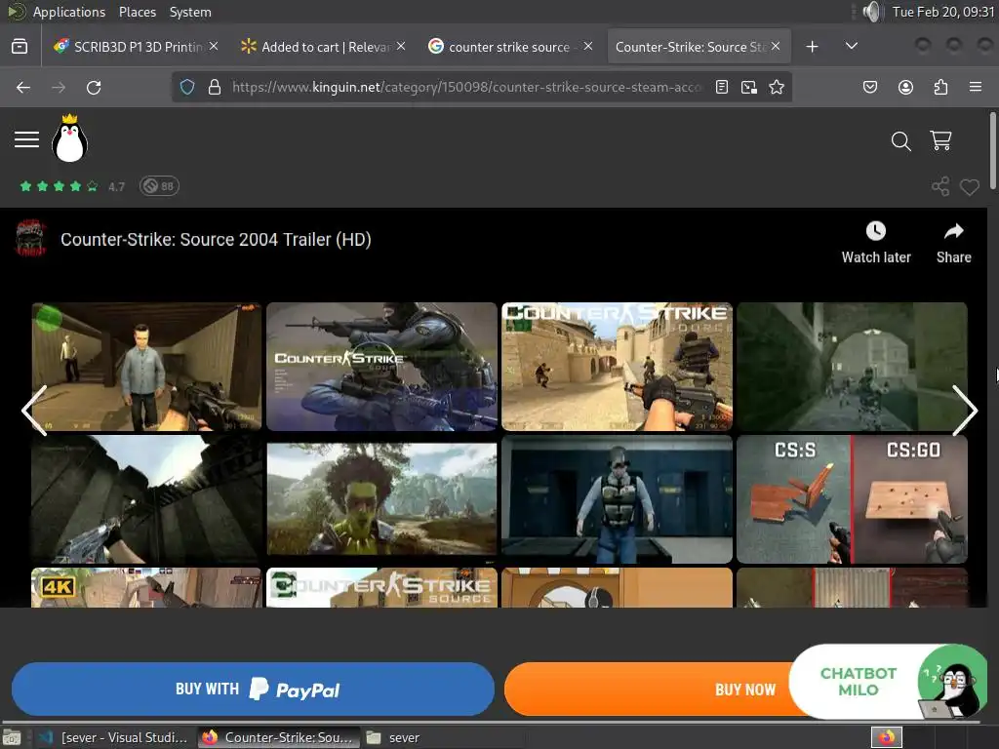Screen dimensions: 999x749
Task: Switch to Visual Studio taskbar window
Action: click(x=115, y=737)
